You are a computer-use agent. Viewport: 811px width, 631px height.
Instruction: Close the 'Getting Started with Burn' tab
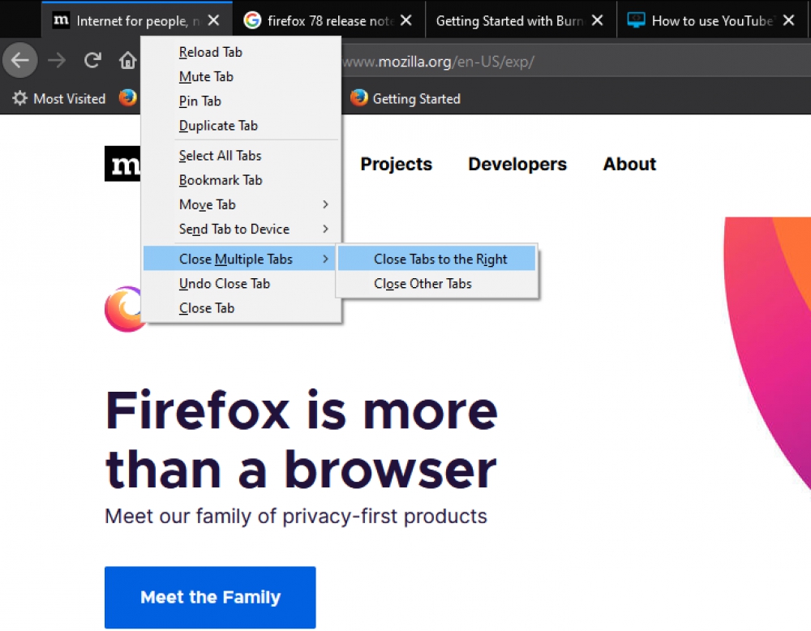598,20
